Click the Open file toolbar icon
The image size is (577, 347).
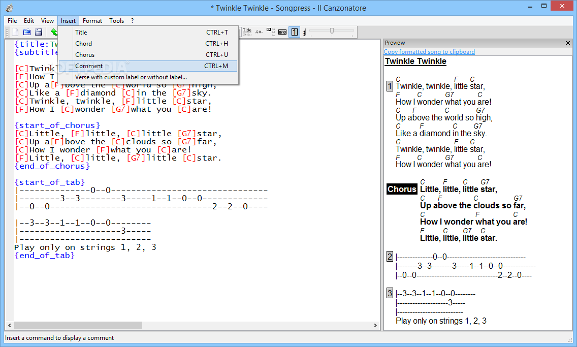27,33
